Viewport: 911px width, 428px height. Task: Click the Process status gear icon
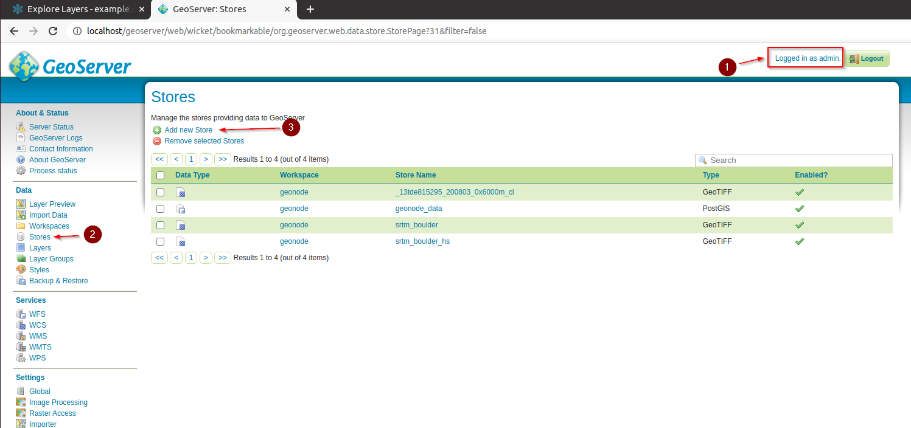21,171
